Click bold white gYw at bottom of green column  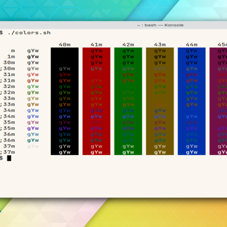[128, 152]
